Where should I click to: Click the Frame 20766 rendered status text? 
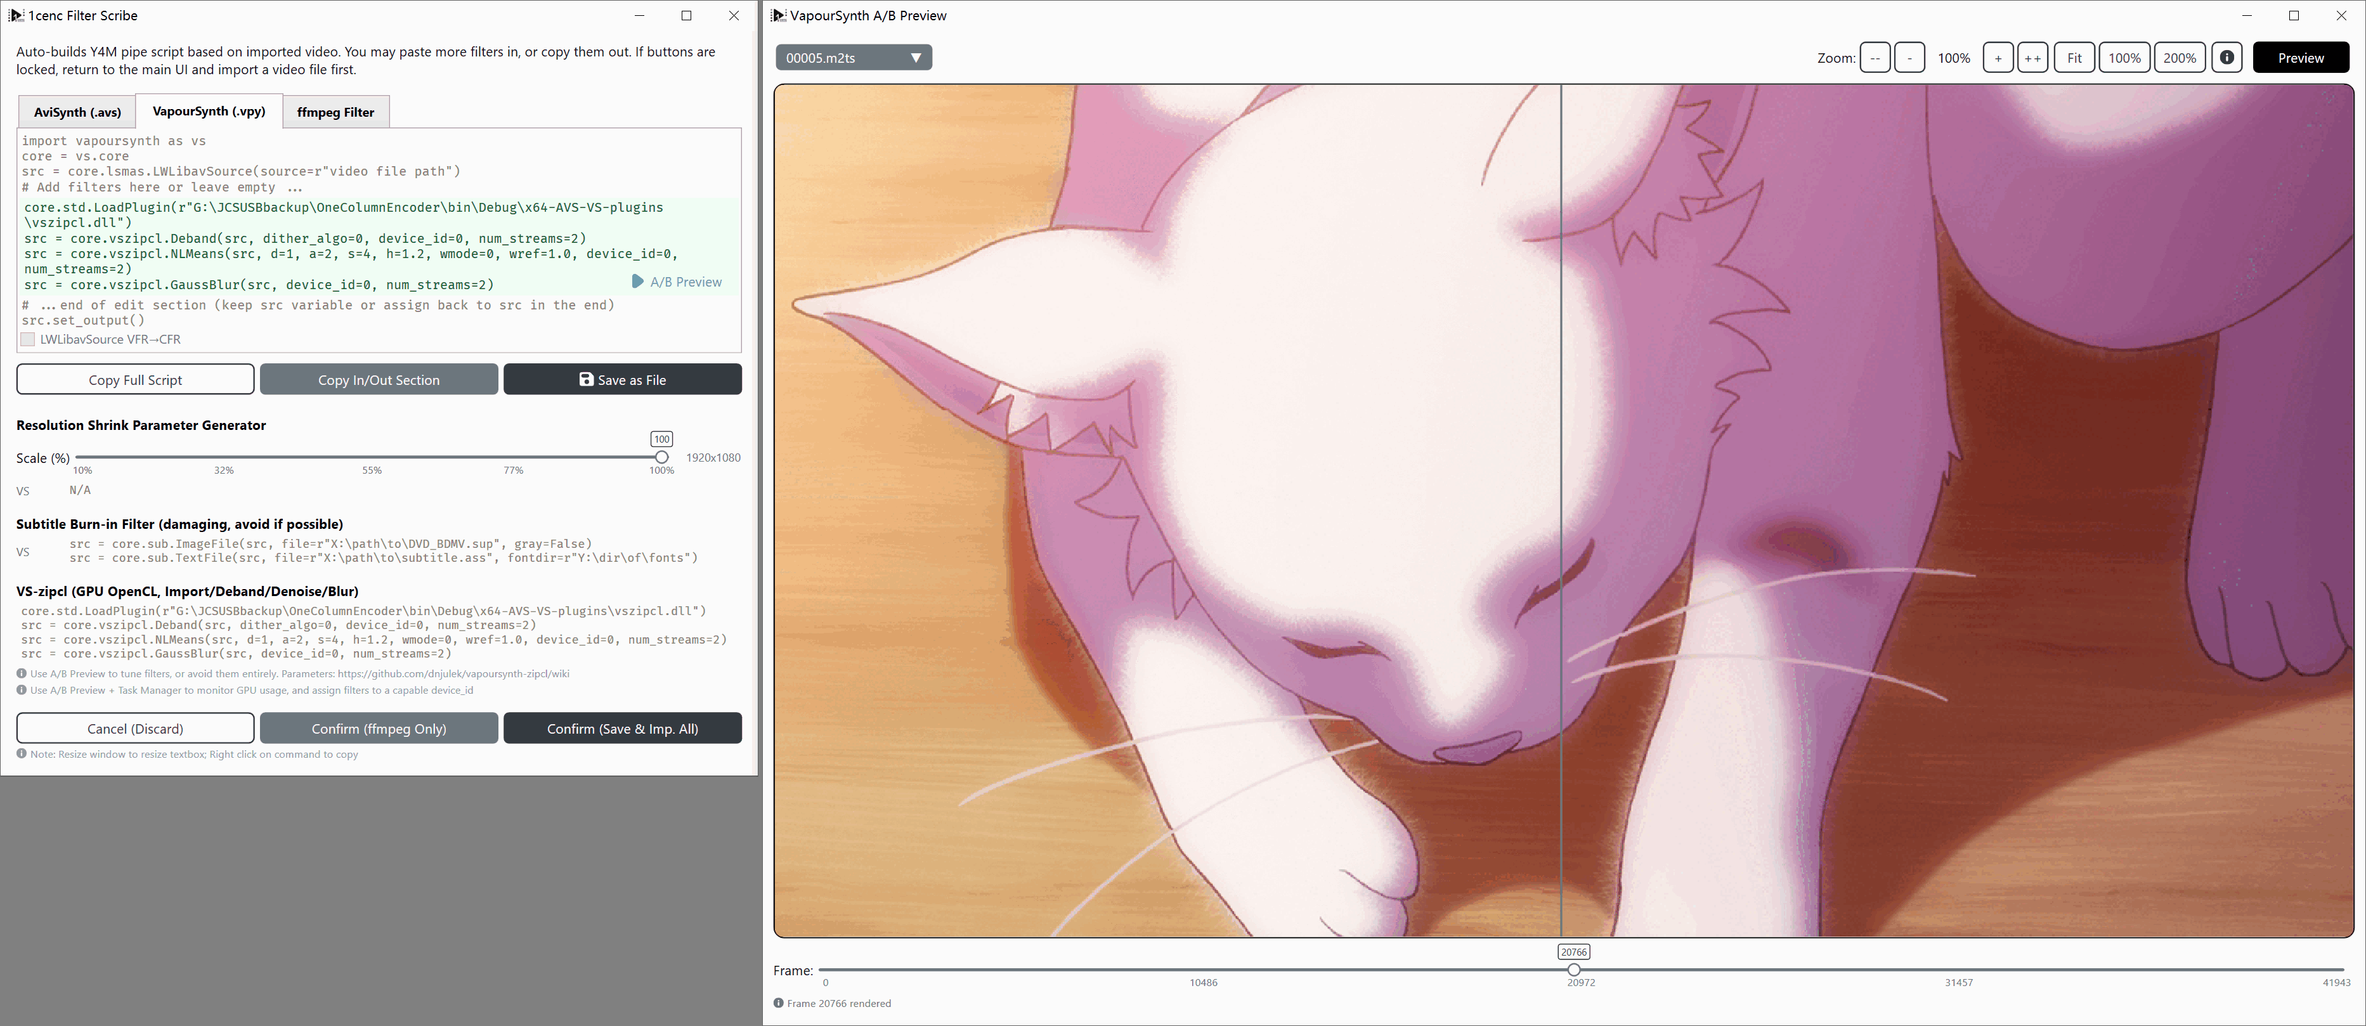[838, 1003]
